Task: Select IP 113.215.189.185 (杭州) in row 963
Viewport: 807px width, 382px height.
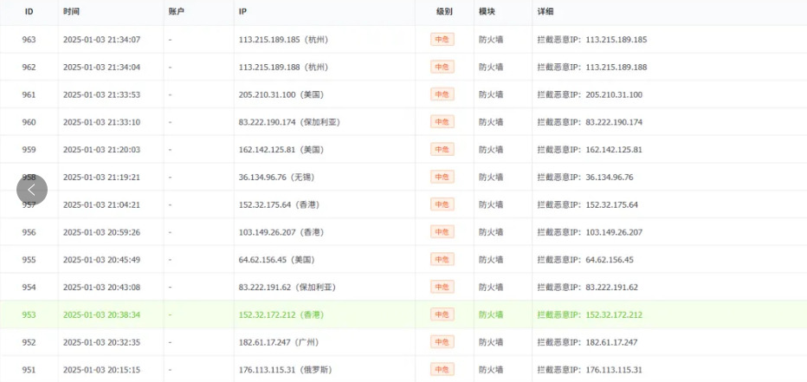Action: [x=283, y=40]
